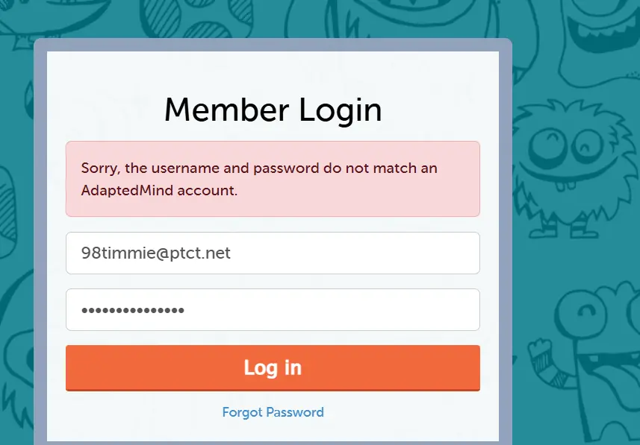The image size is (640, 445).
Task: Click the pink error alert box
Action: (x=273, y=179)
